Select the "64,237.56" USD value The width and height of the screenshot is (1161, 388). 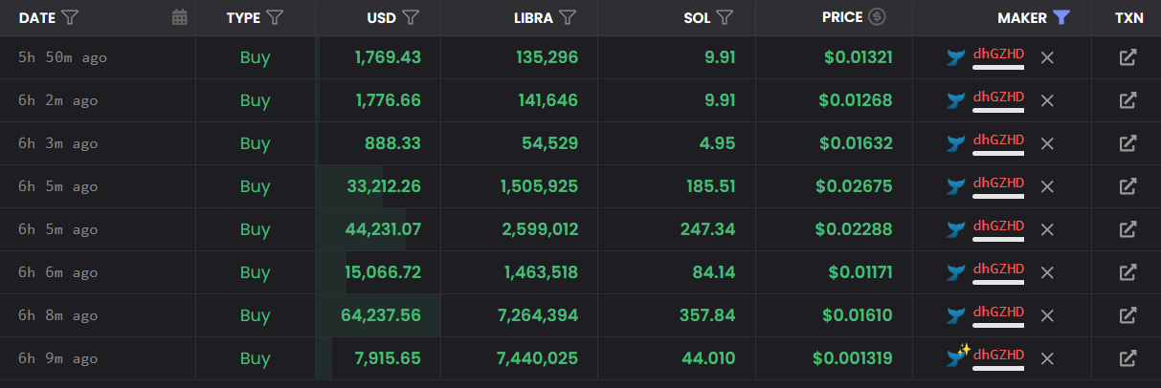[x=381, y=315]
